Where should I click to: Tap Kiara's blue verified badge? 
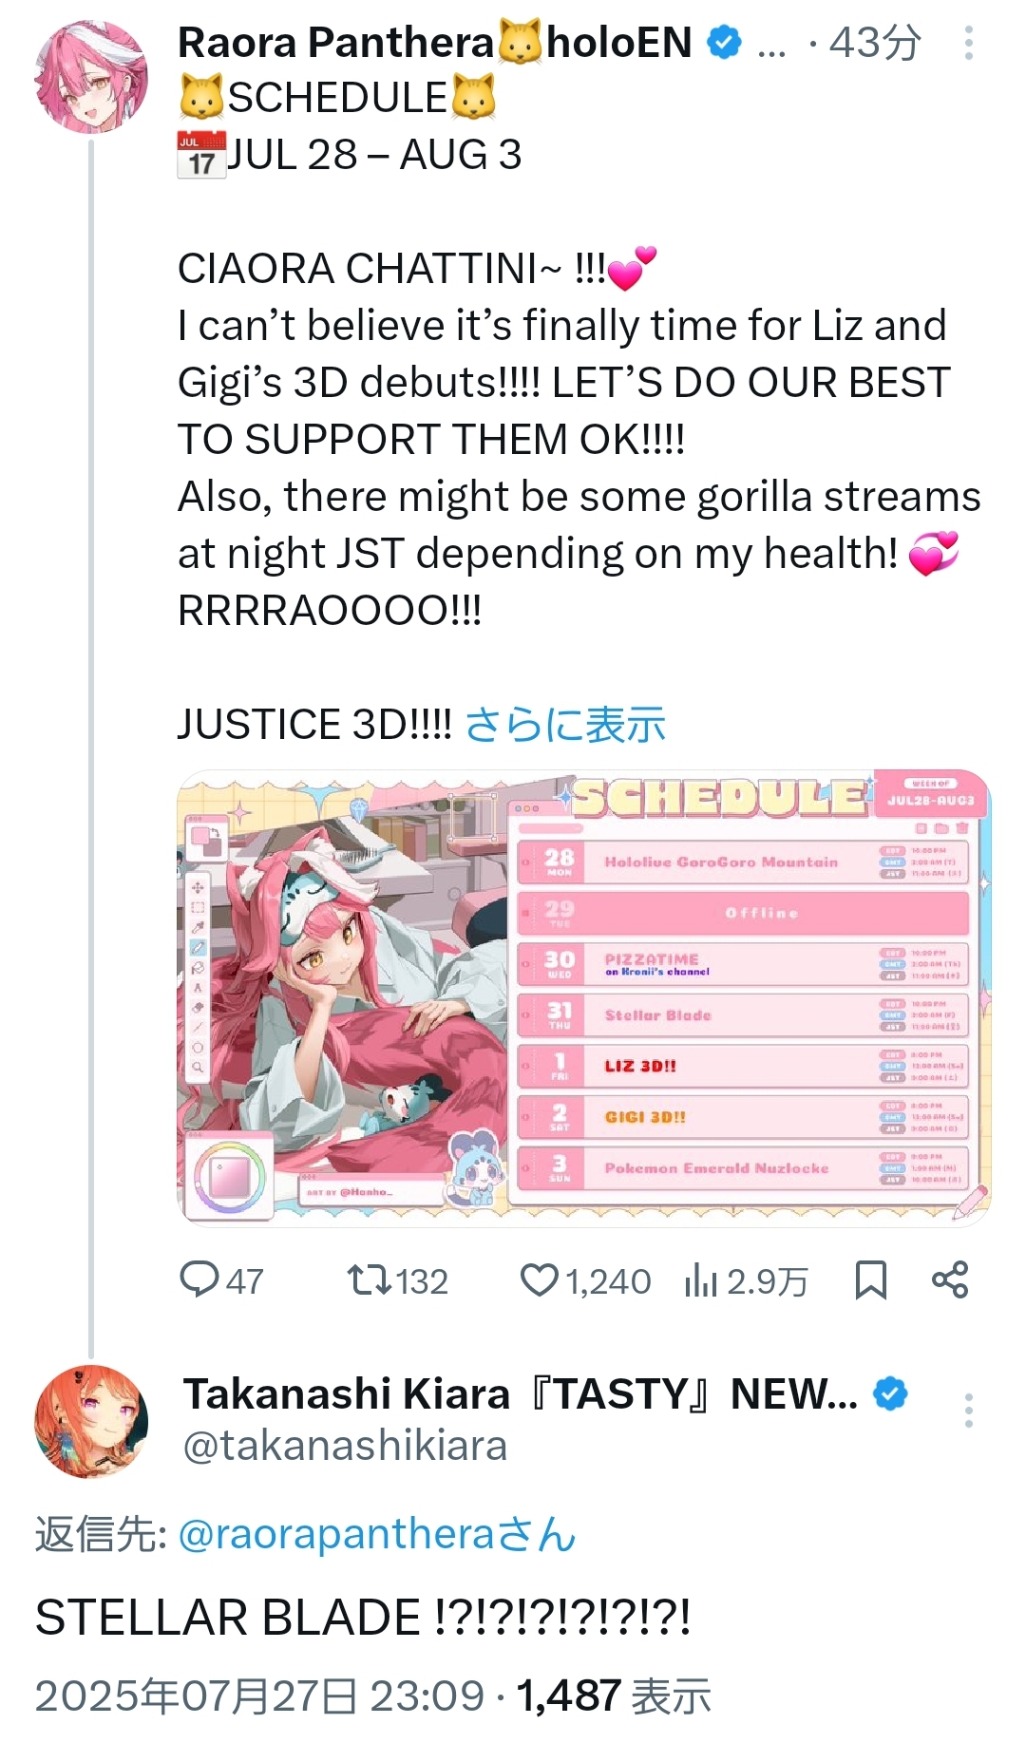pyautogui.click(x=890, y=1394)
